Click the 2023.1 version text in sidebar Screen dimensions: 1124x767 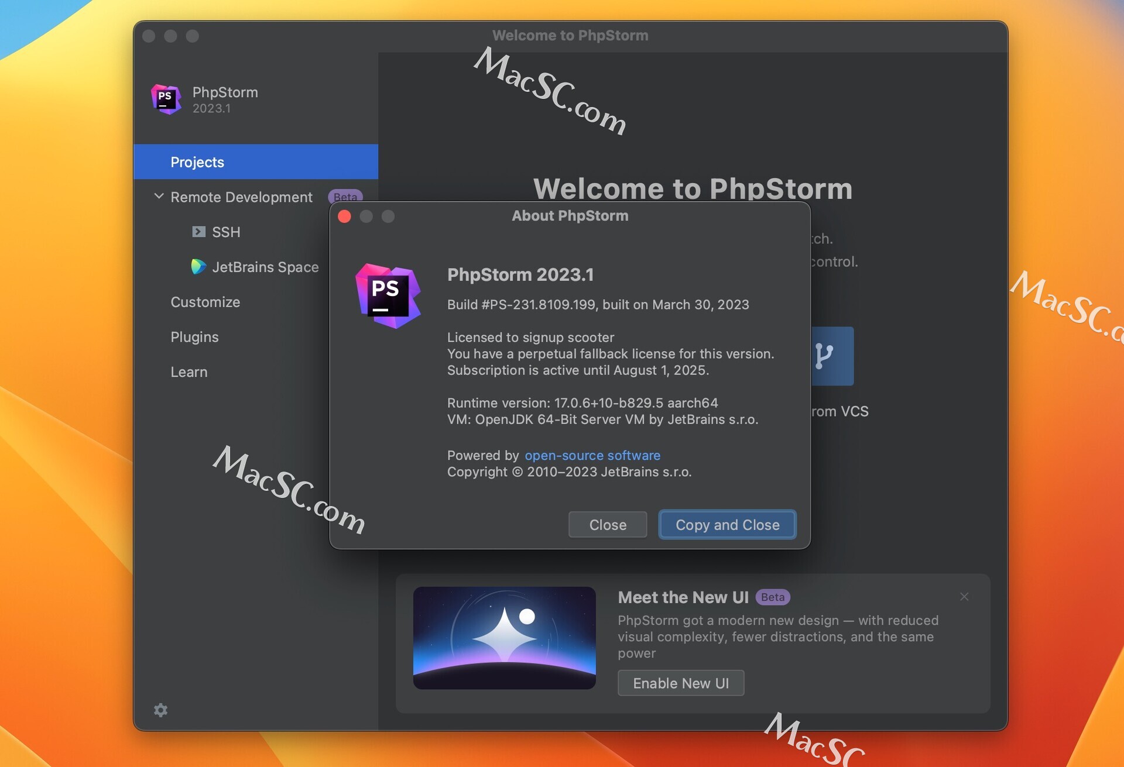pos(211,108)
